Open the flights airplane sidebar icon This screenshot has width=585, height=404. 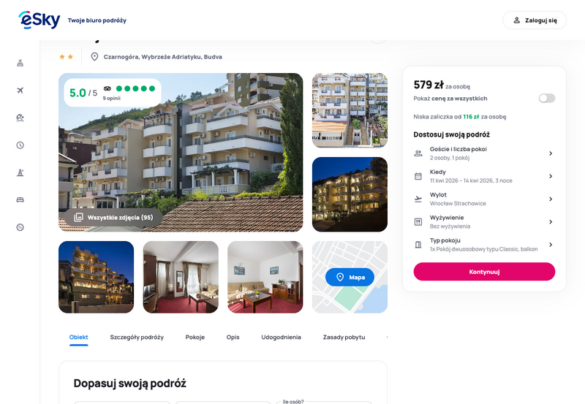pyautogui.click(x=20, y=90)
